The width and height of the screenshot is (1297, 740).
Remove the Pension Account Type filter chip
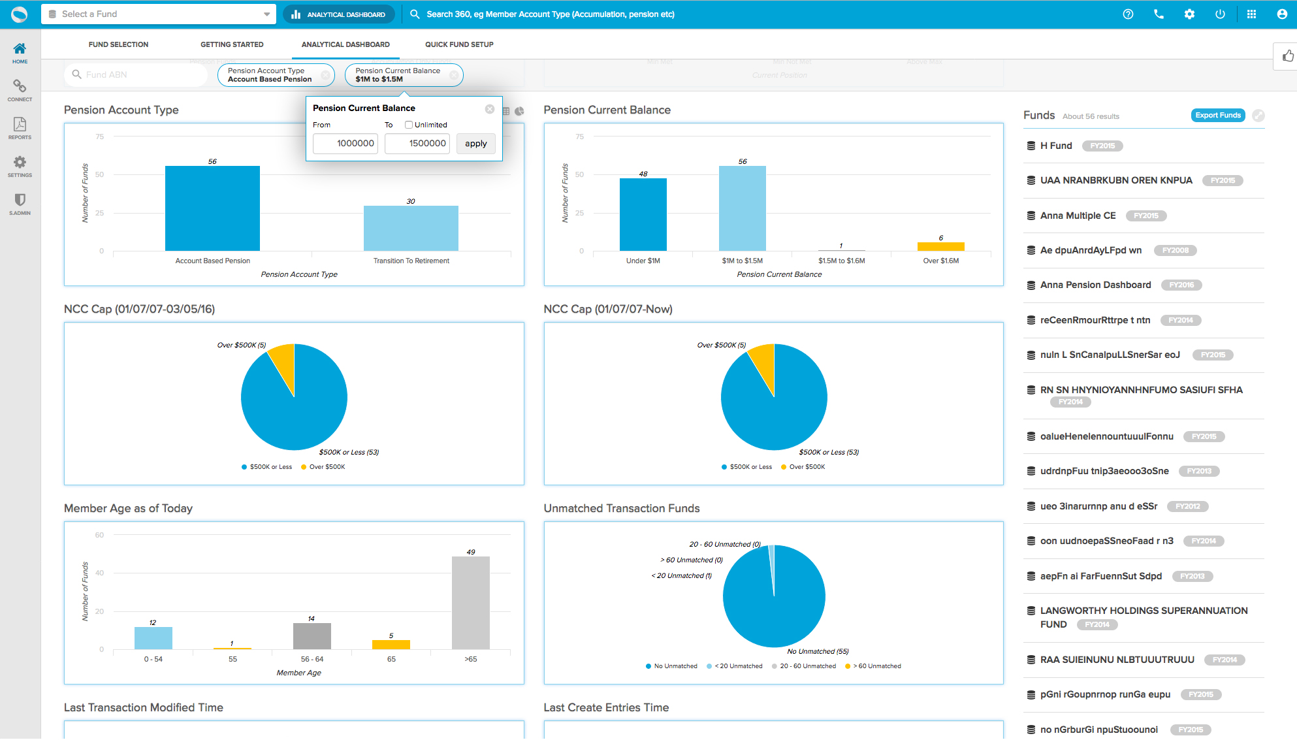pyautogui.click(x=325, y=75)
